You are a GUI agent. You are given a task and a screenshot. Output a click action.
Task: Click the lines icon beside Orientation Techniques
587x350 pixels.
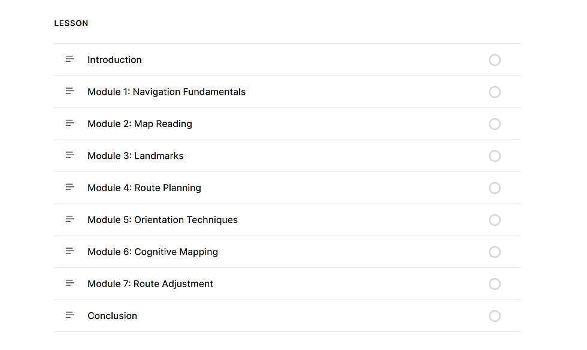(x=70, y=219)
